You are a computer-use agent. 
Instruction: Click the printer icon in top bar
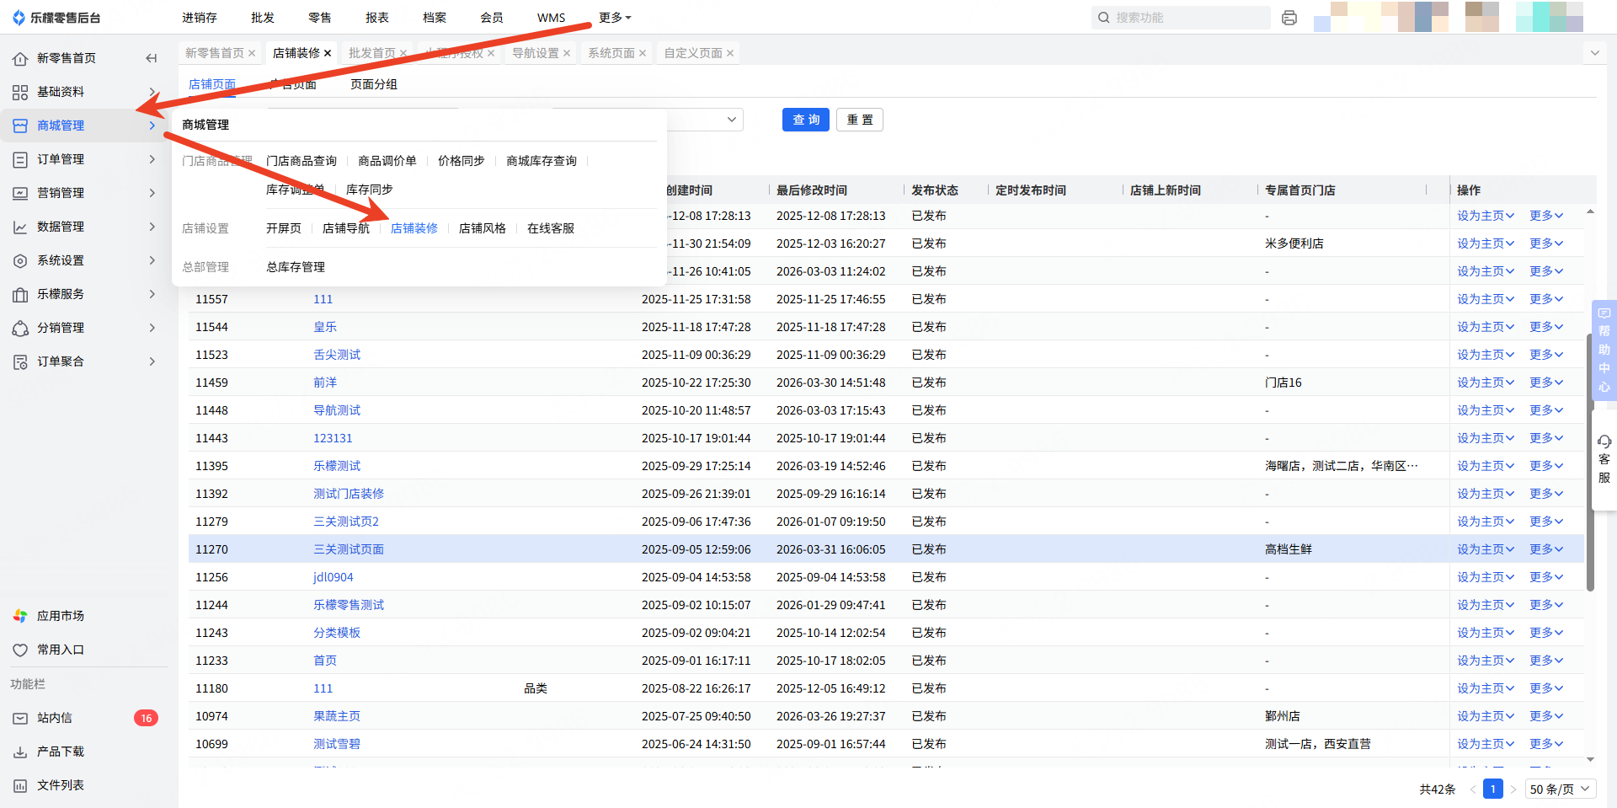[1289, 18]
